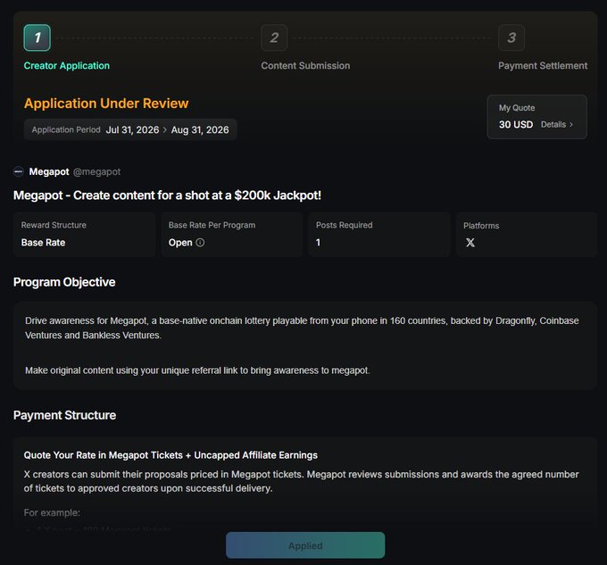Click the Reward Structure Base Rate value
The height and width of the screenshot is (565, 607).
point(44,243)
